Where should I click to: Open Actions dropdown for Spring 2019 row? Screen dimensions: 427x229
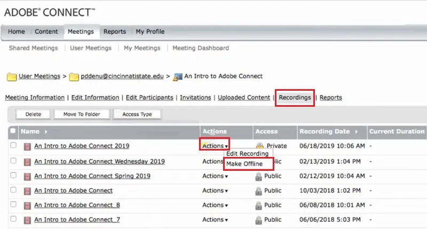click(x=215, y=176)
